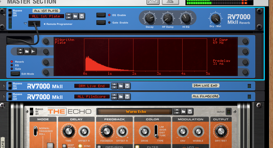Viewport: 273px width, 148px height.
Task: Step through ALL 1st Plate patches
Action: pyautogui.click(x=69, y=16)
